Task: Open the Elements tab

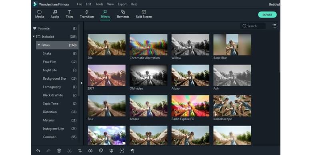Action: pos(123,14)
